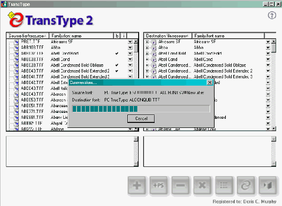Screen dimensions: 282x206
Task: Toggle bold checkmark for ABE040.TTF row
Action: pos(117,71)
